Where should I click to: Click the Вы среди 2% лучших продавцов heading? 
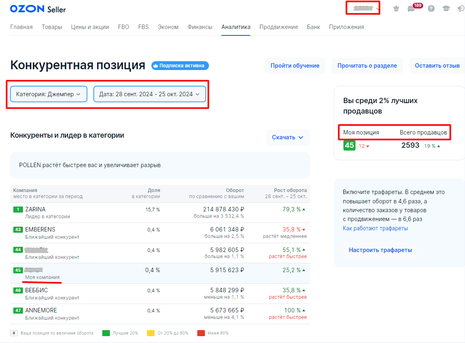380,106
